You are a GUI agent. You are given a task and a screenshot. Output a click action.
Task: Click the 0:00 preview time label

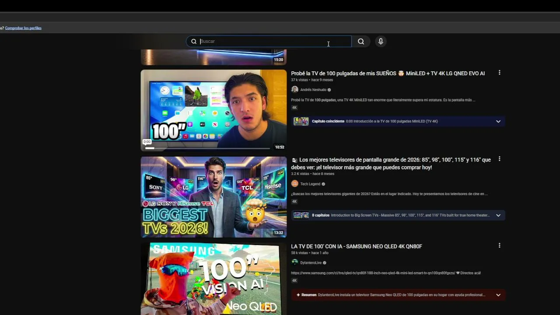click(x=147, y=142)
